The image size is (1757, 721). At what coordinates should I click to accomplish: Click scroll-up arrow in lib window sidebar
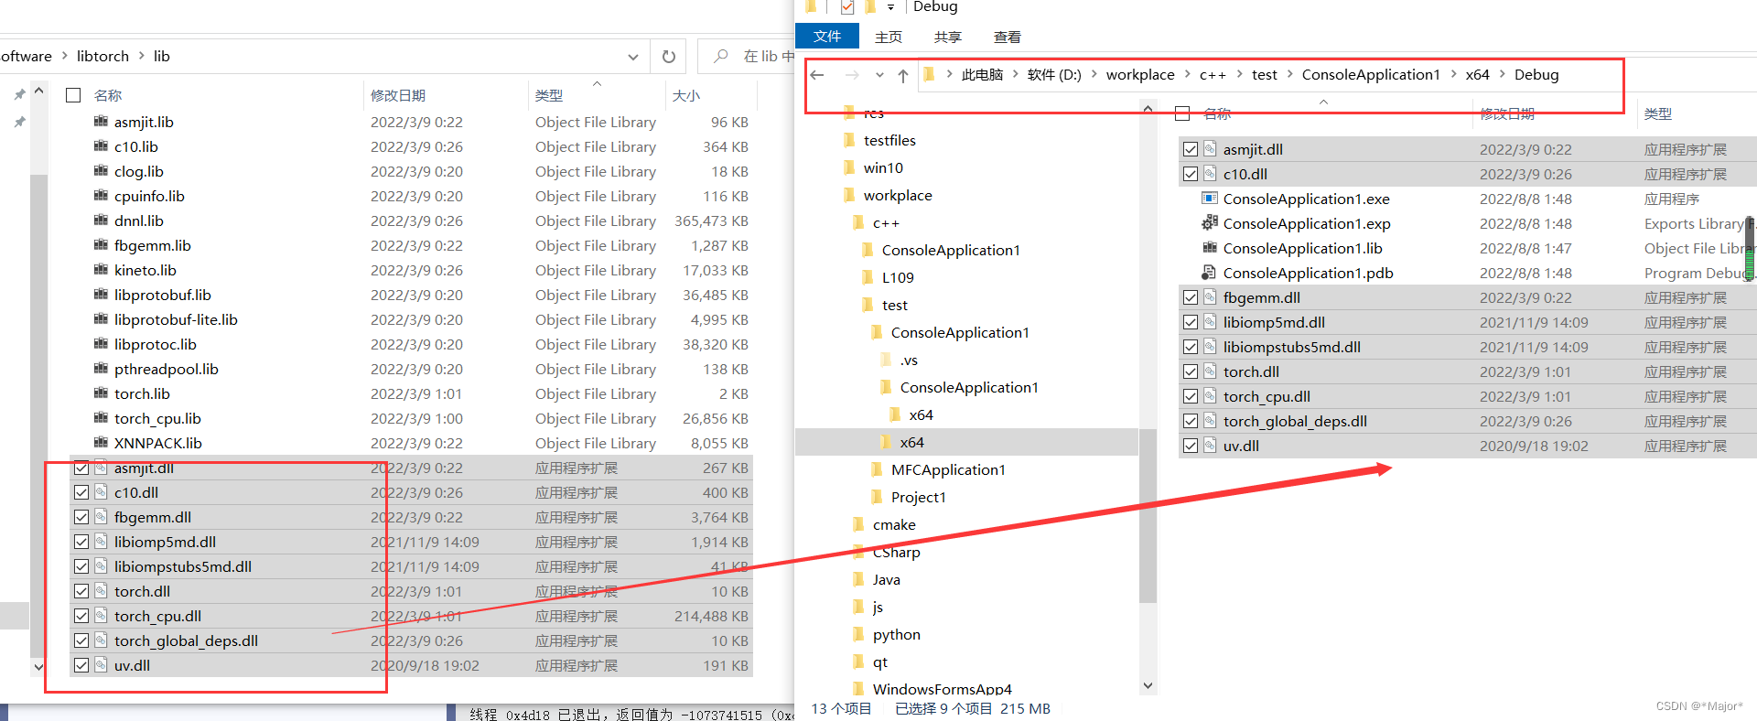[x=38, y=91]
